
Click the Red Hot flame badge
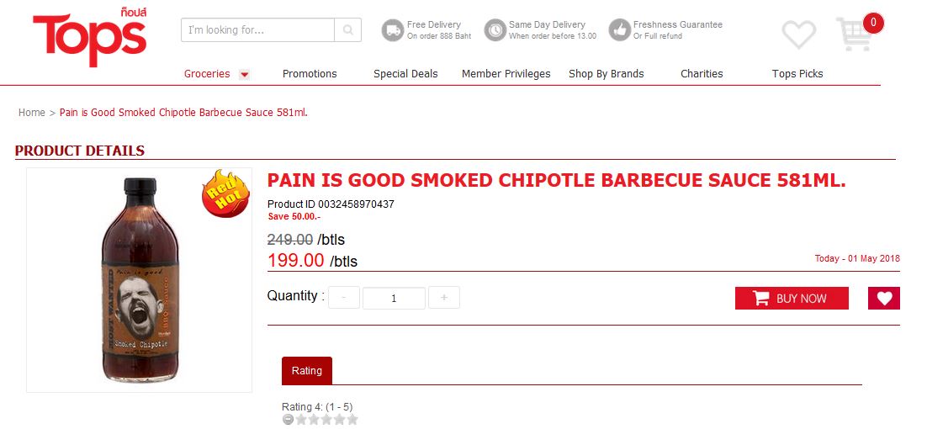[x=225, y=193]
